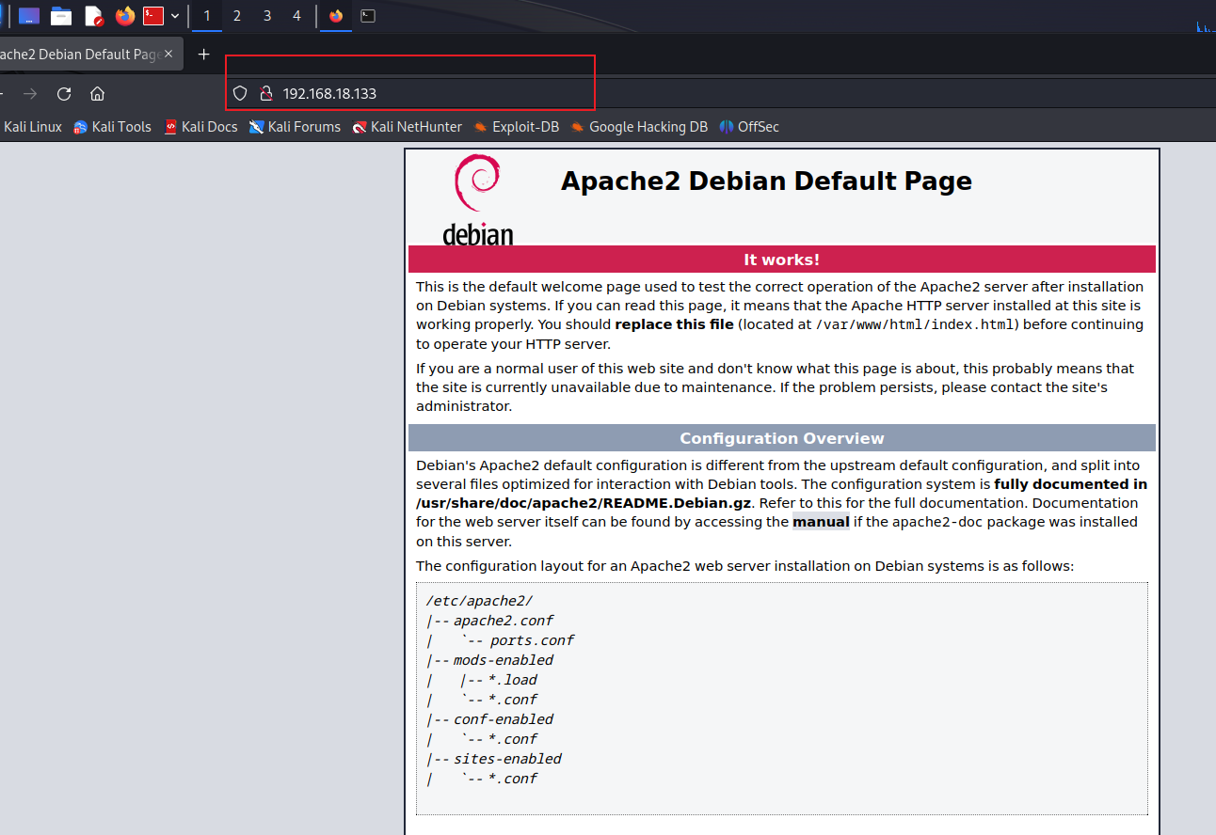Screen dimensions: 1216x835
Task: Expand the terminal launcher dropdown arrow
Action: 175,16
